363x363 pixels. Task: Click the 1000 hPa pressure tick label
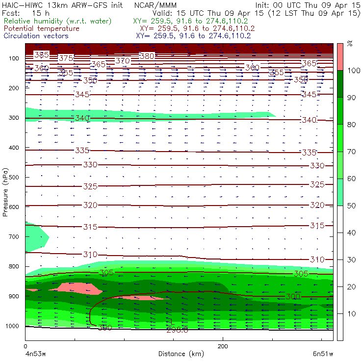(x=12, y=326)
